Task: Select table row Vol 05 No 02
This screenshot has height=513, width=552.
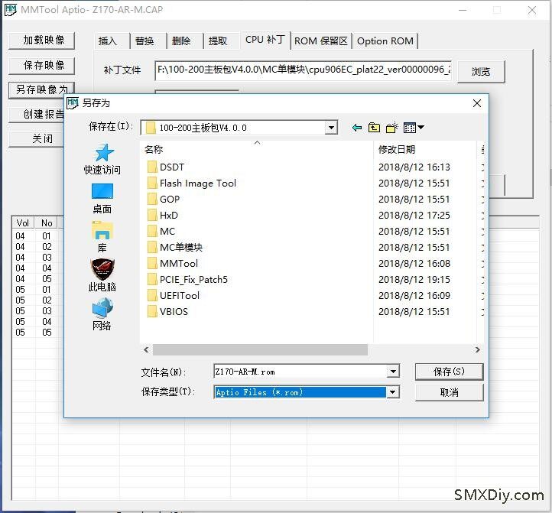Action: pos(38,300)
